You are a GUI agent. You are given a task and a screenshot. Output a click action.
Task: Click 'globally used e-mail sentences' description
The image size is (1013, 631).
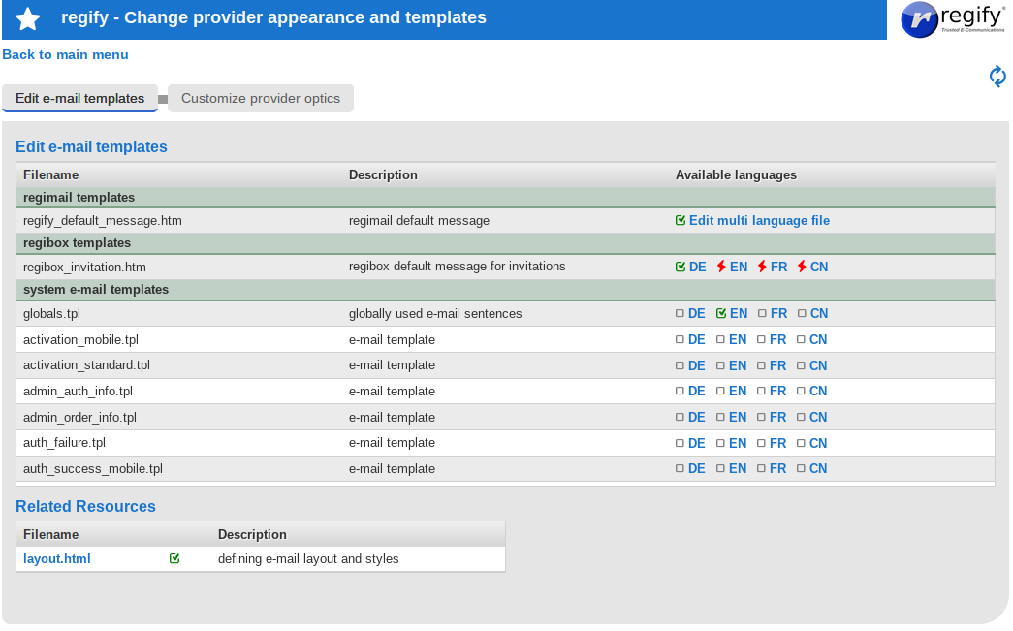(435, 313)
